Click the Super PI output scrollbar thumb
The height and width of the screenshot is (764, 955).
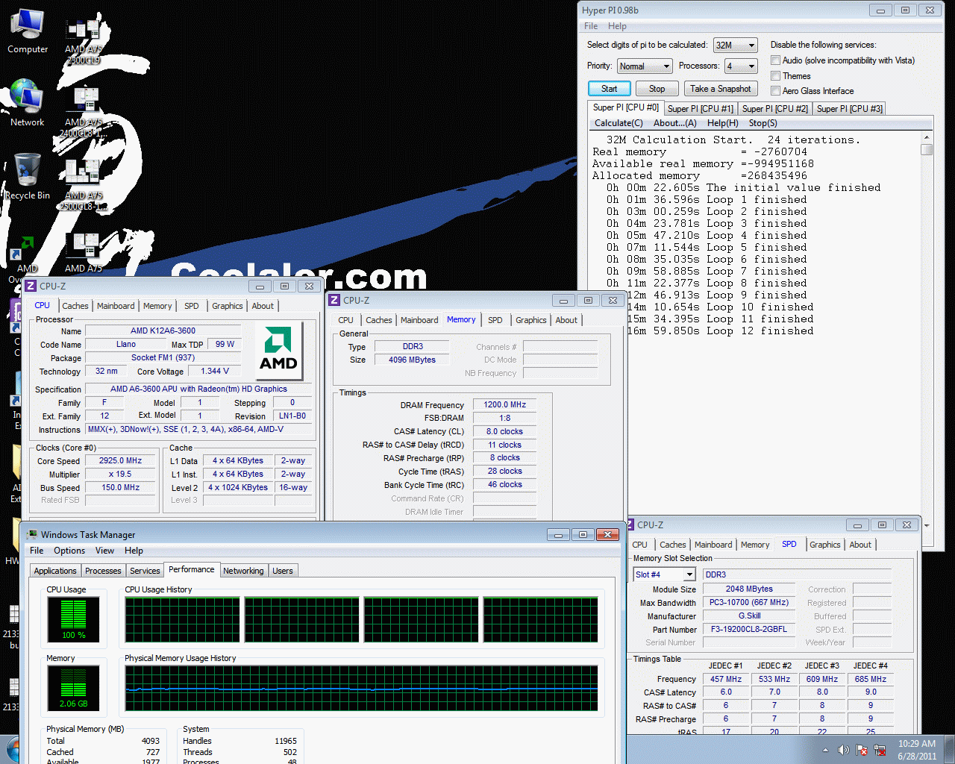(927, 149)
